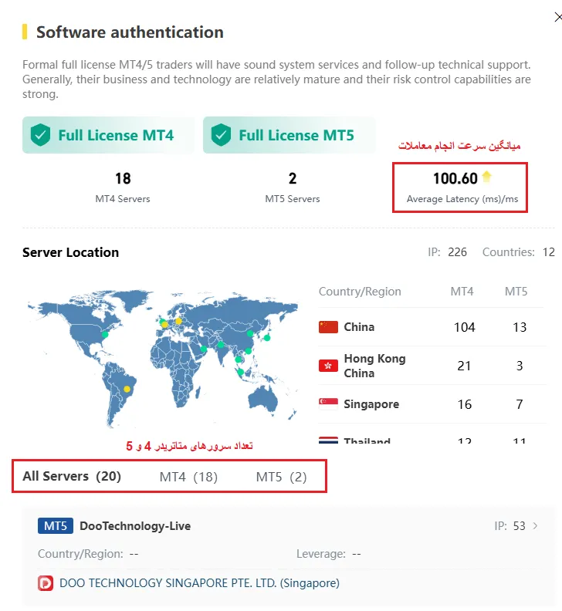Select the All Servers (20) tab
Viewport: 562px width, 611px height.
click(72, 477)
